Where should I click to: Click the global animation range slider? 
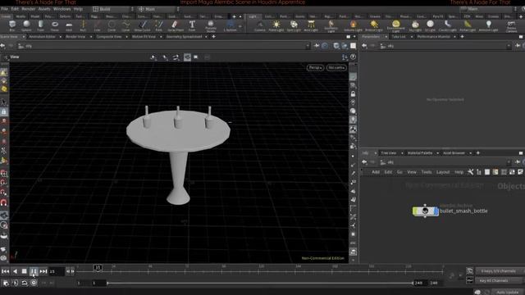(260, 283)
